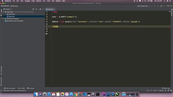
Task: Open the Window menu
Action: coord(58,1)
